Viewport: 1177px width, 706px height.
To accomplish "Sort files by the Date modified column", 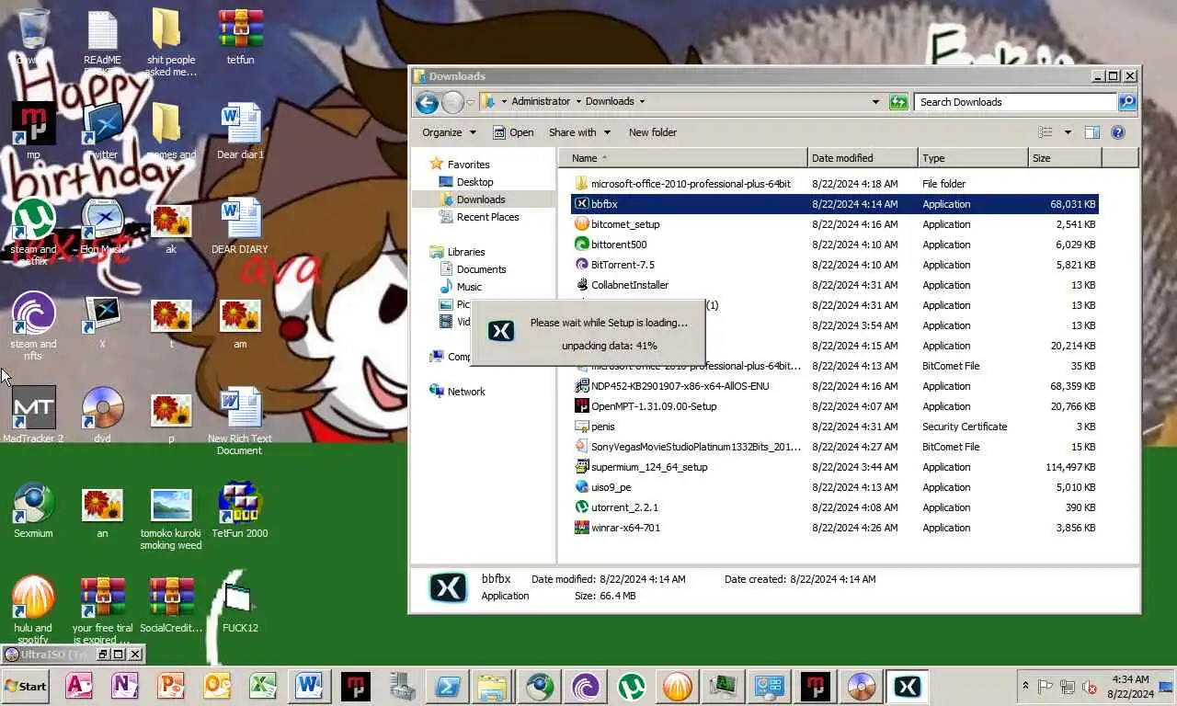I will click(863, 158).
